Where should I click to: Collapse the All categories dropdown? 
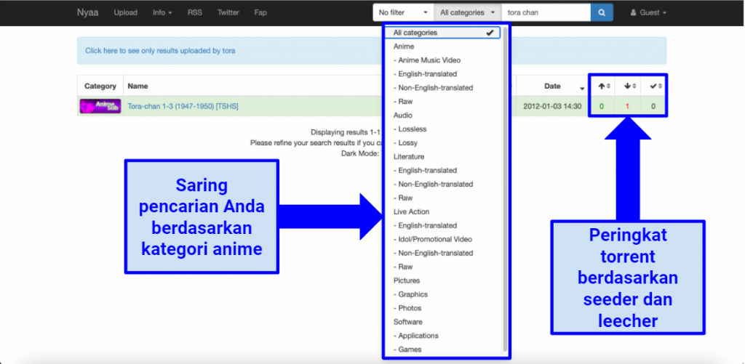pos(468,12)
